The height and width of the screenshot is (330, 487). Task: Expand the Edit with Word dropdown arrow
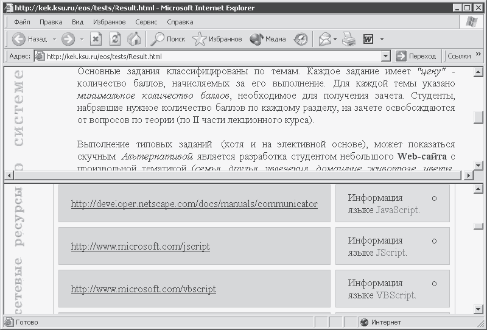click(x=382, y=40)
